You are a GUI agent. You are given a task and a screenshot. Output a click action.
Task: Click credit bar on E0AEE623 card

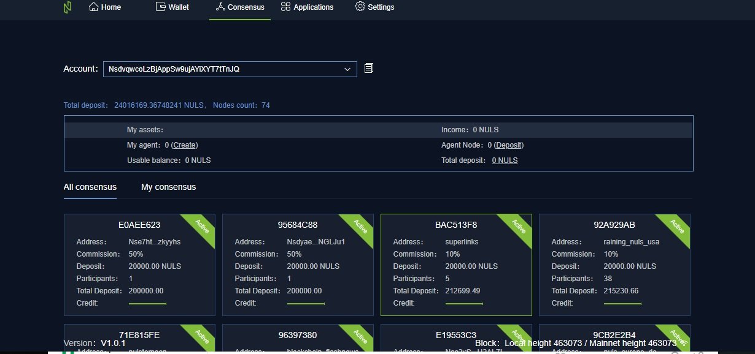[148, 303]
